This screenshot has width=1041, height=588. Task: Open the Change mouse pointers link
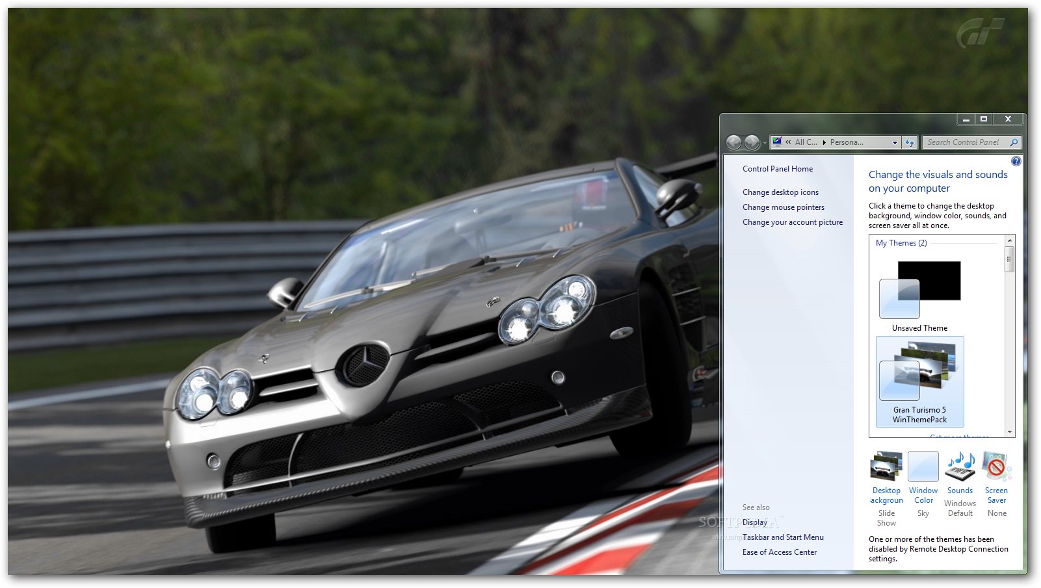tap(784, 207)
